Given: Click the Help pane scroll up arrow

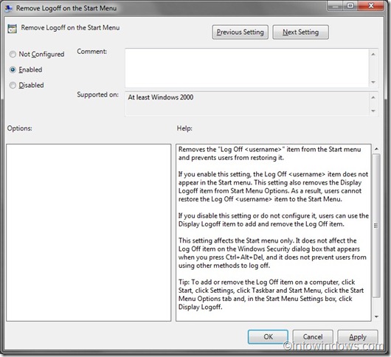Looking at the screenshot, I should click(x=376, y=149).
